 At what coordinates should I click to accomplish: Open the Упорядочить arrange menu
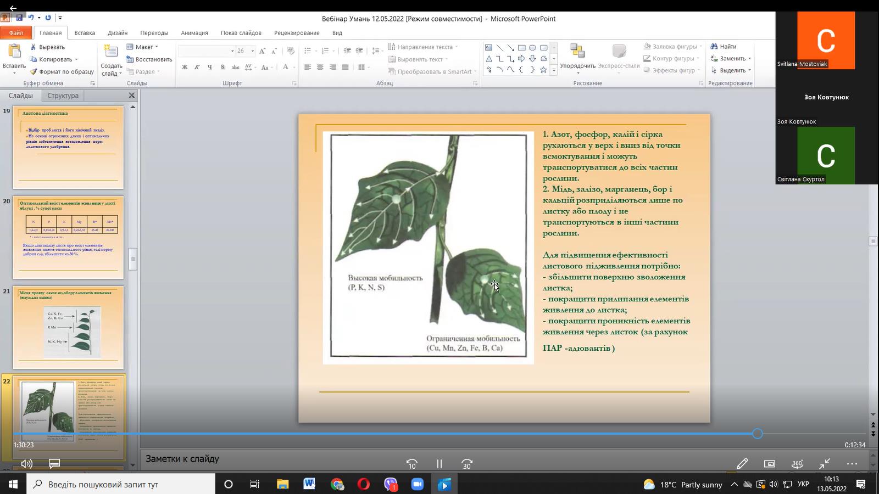coord(577,59)
